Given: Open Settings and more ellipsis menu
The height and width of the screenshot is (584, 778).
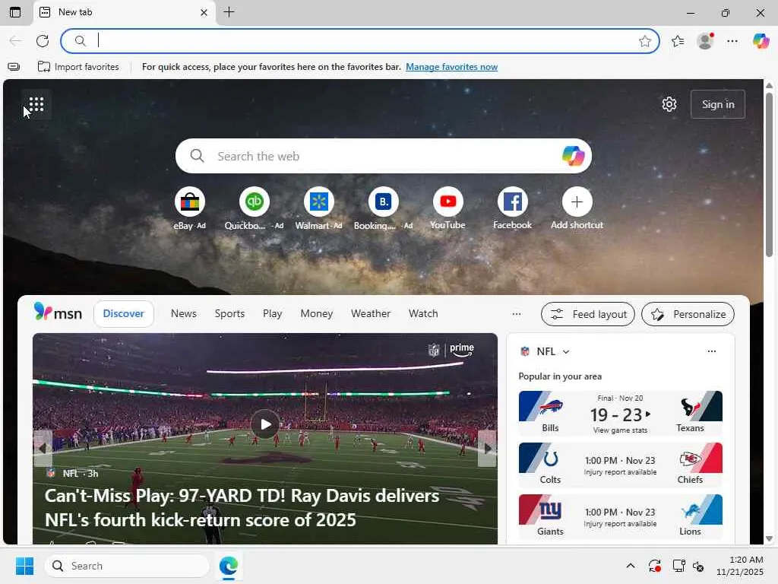Looking at the screenshot, I should [732, 41].
